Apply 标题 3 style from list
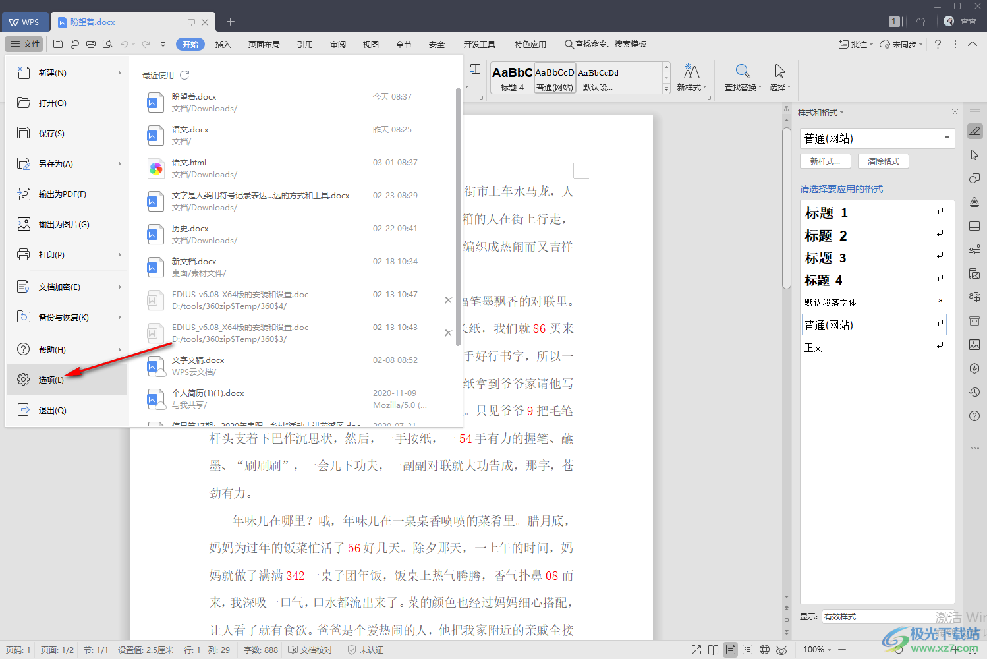The image size is (987, 659). tap(875, 258)
